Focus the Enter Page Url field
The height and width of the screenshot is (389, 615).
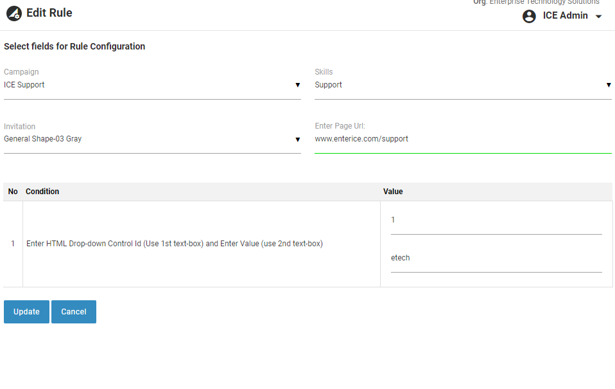[462, 139]
